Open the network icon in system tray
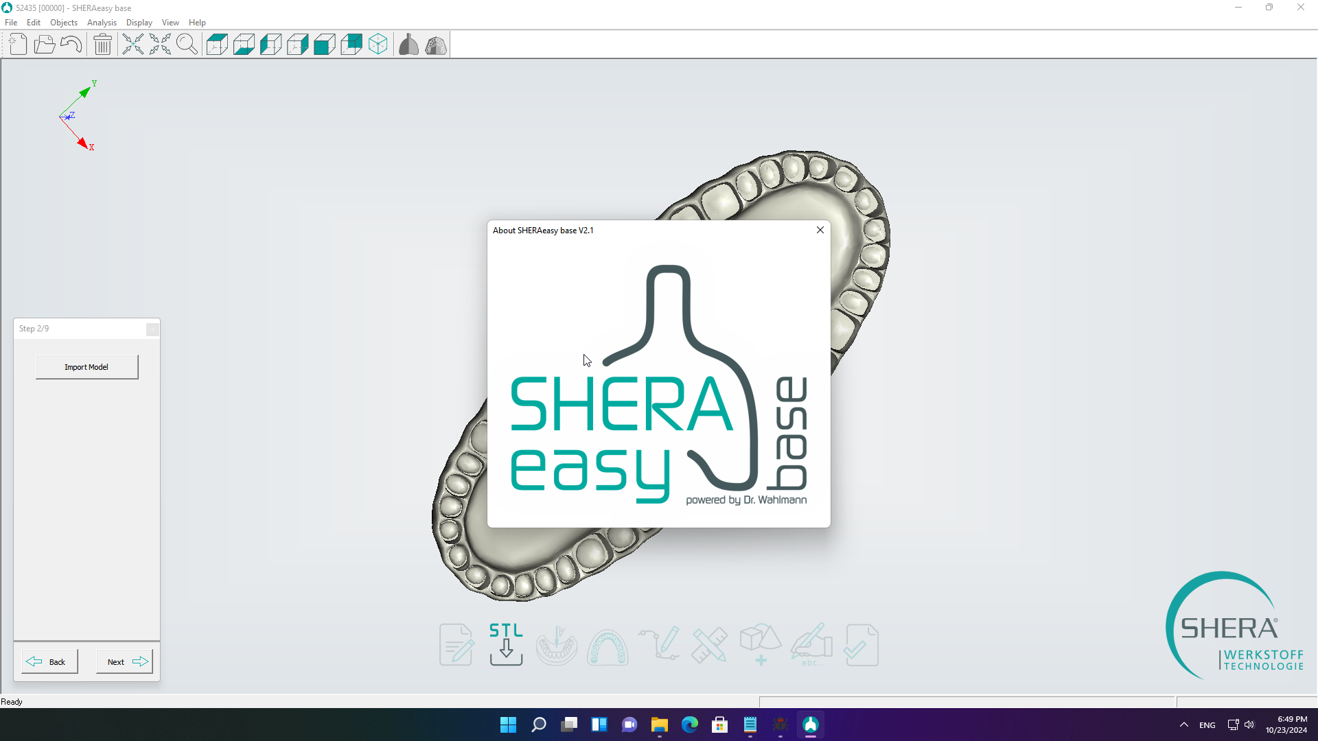 (x=1233, y=725)
